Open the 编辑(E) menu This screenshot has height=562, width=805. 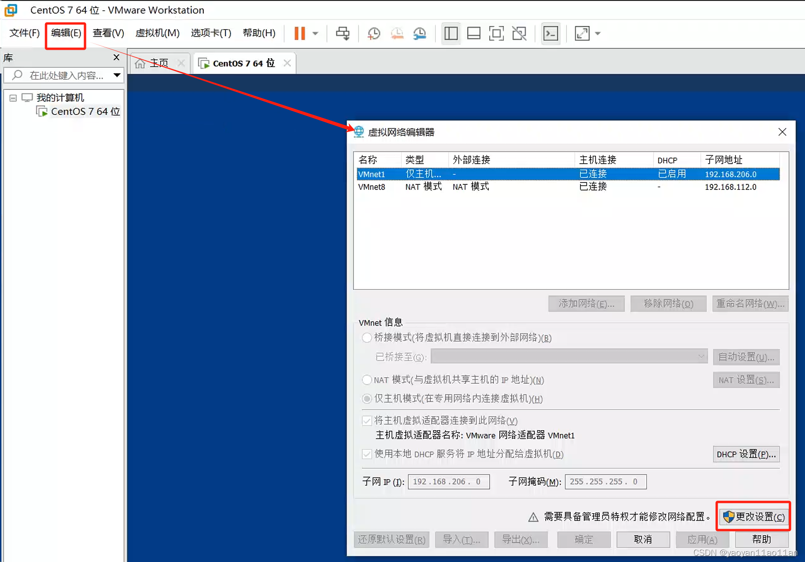click(66, 33)
